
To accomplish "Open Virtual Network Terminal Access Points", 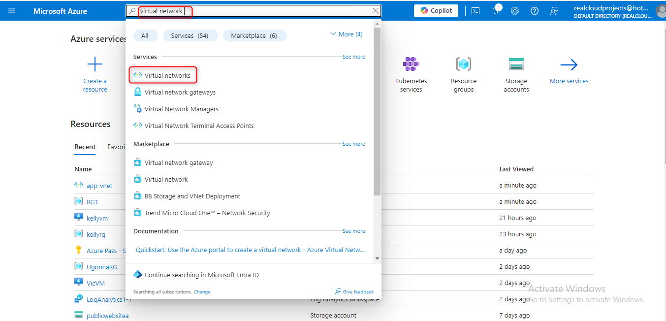I will (x=199, y=126).
